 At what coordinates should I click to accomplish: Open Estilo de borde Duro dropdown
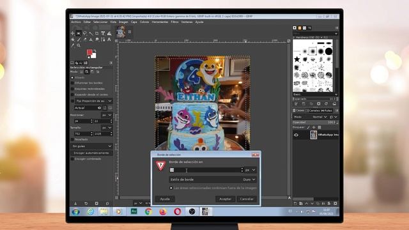213,180
